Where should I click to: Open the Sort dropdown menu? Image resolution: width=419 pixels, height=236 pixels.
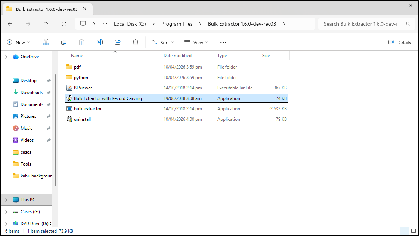(x=163, y=42)
